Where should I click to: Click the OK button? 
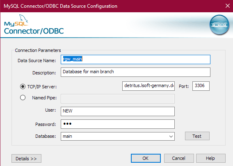pos(146,158)
